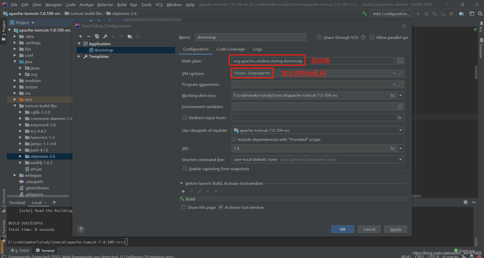Select .Bootstrap configuration in tree
Screen dimensions: 484x258
click(126, 50)
